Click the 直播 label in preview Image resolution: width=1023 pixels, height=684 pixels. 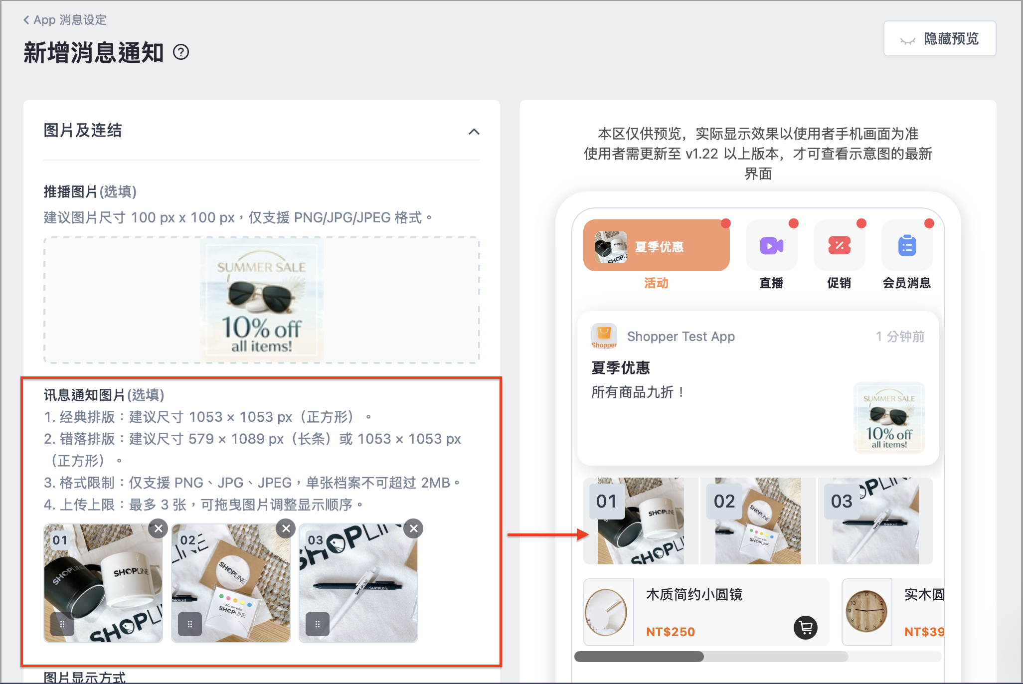coord(771,283)
